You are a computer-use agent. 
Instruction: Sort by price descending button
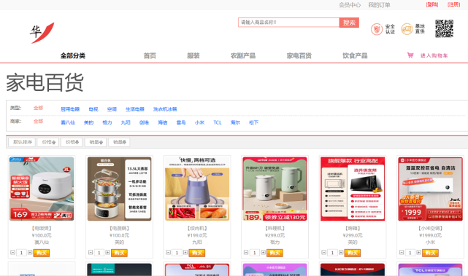[x=72, y=142]
